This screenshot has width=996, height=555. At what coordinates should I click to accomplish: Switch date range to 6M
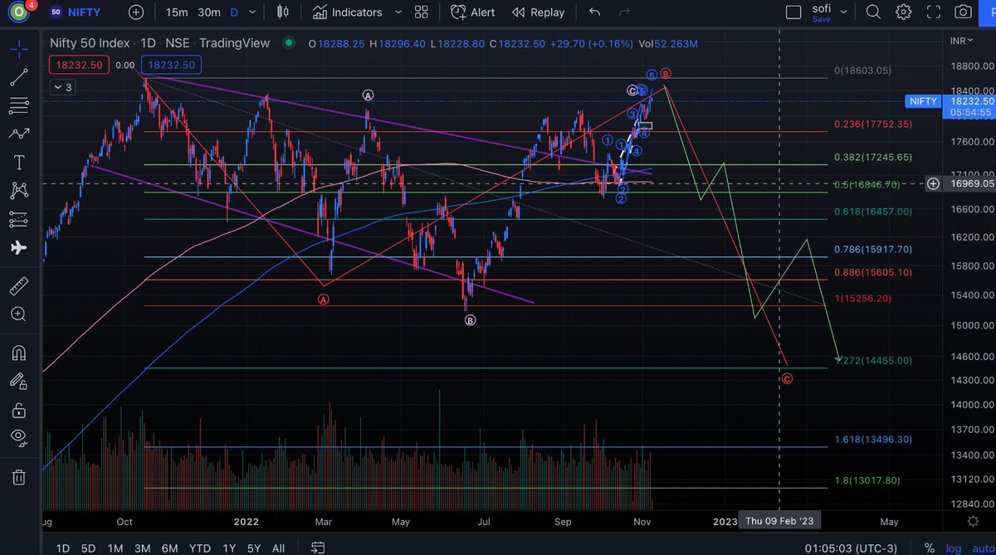tap(169, 548)
